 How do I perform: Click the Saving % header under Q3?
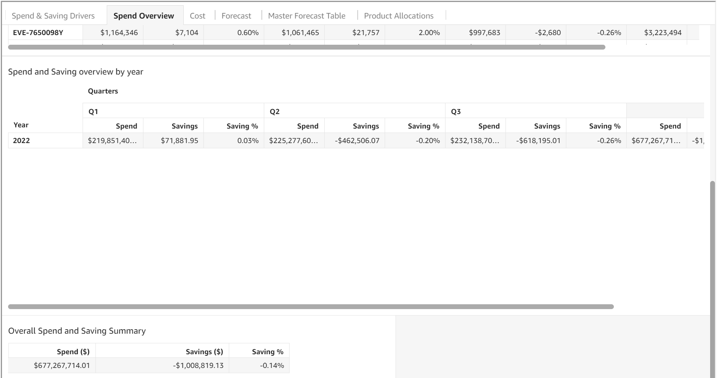pos(604,126)
